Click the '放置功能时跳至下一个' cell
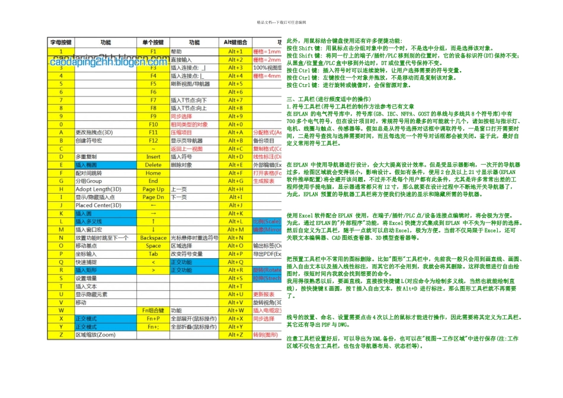Screen dimensions: 563x398 coord(105,237)
